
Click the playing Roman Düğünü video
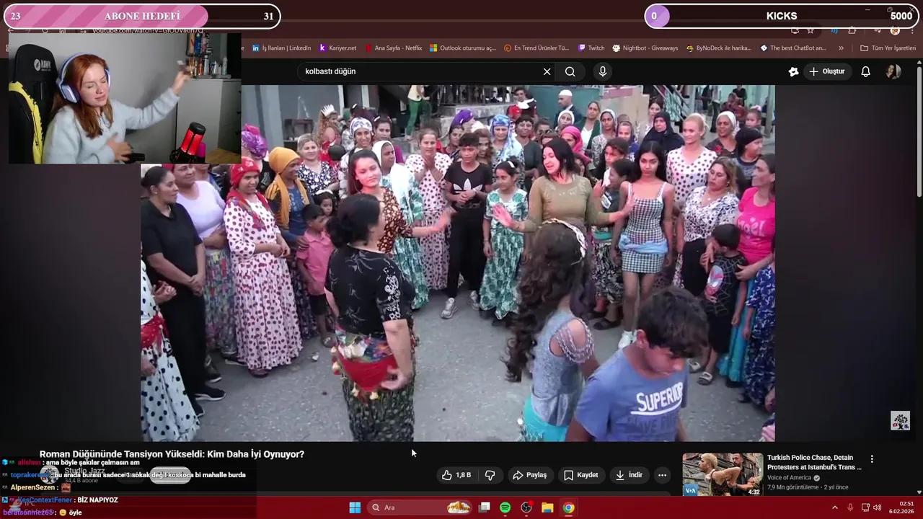click(458, 263)
